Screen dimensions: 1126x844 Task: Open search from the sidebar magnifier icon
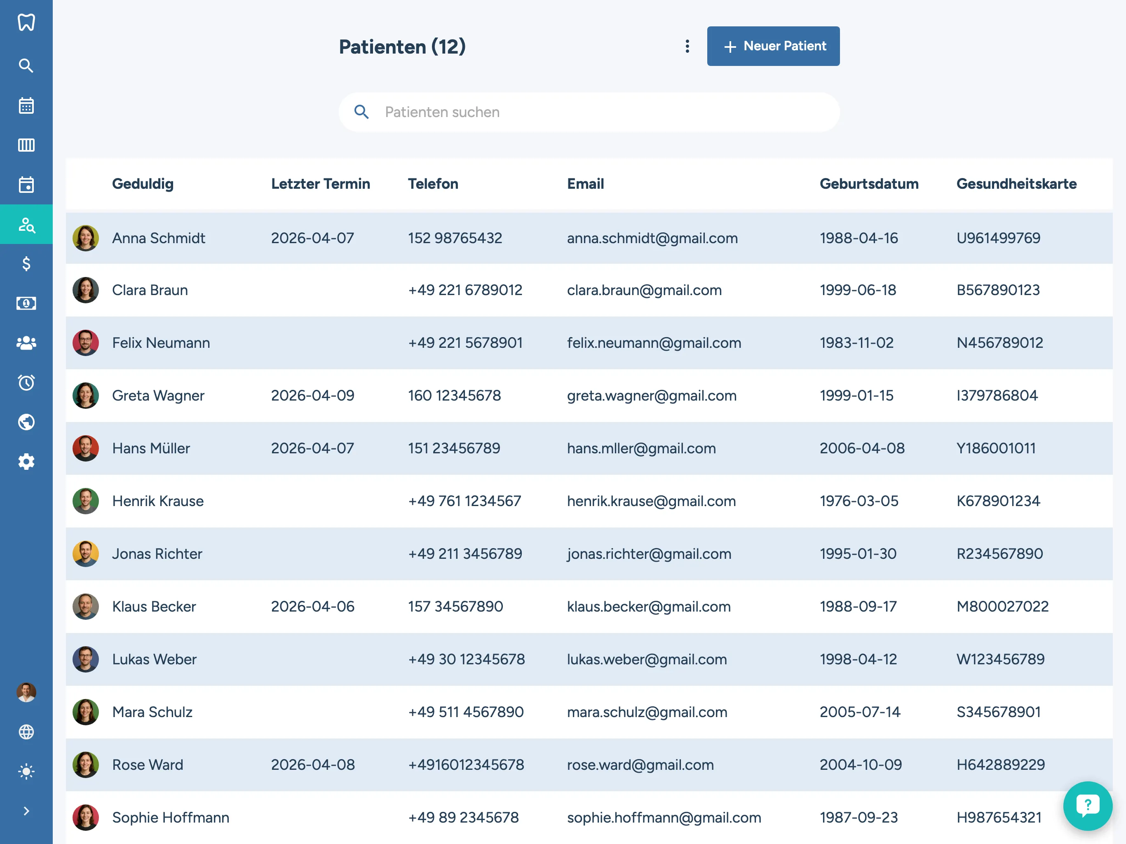[26, 66]
